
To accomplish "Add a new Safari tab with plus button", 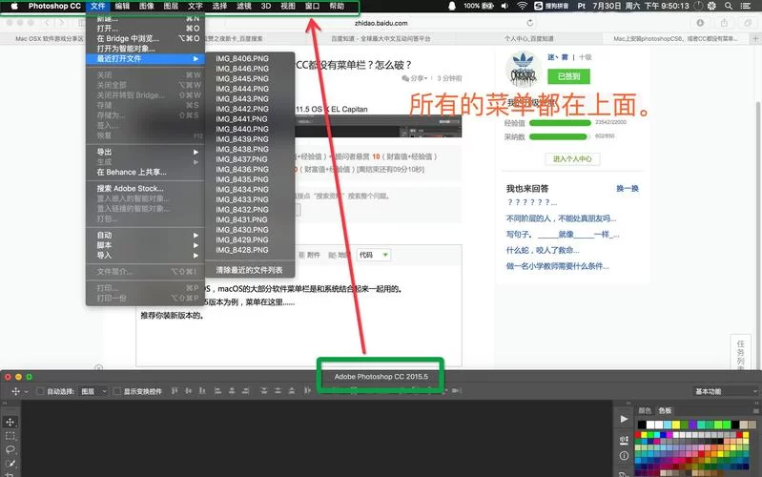I will coord(755,38).
